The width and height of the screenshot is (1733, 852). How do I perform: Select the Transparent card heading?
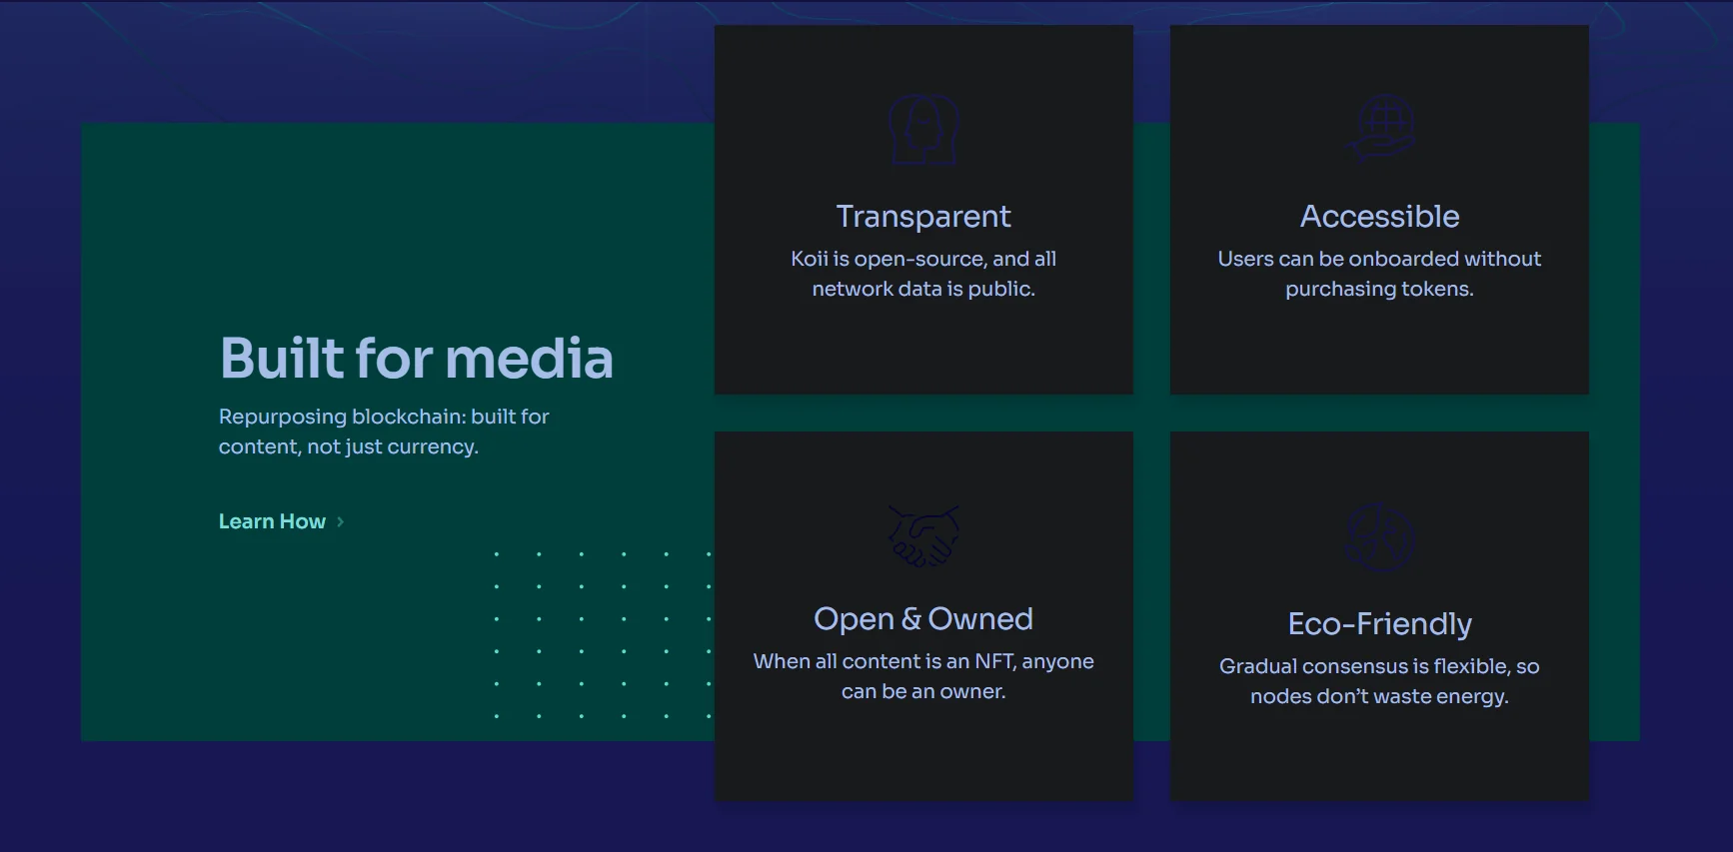pos(923,216)
